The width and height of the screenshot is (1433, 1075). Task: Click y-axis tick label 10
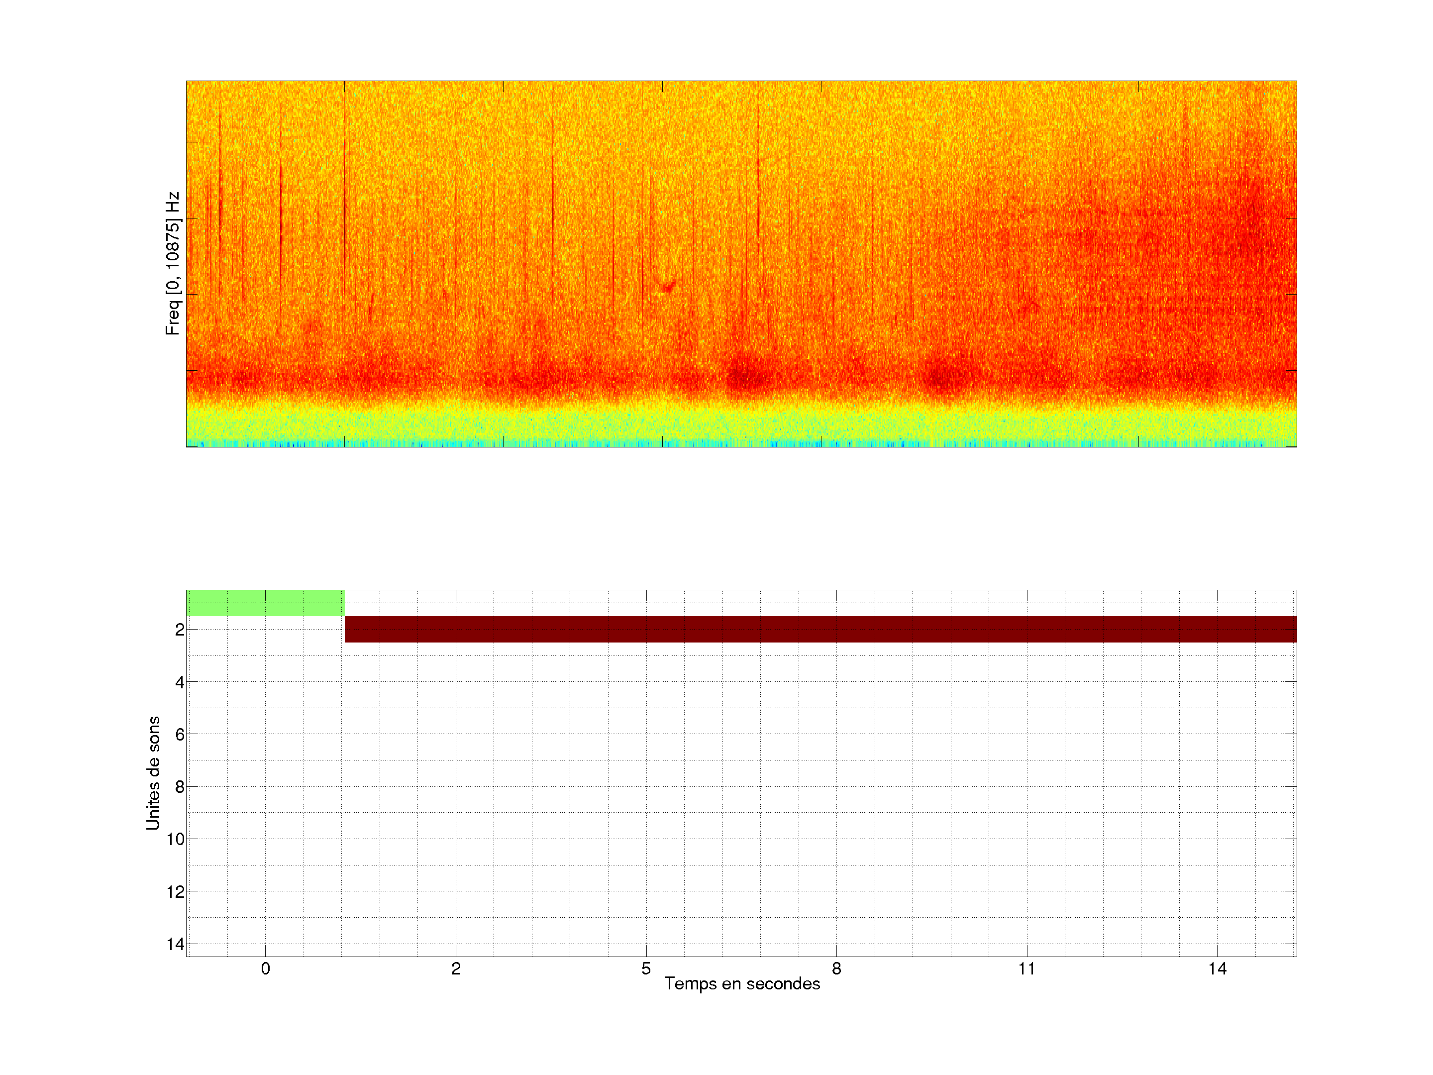[x=176, y=840]
